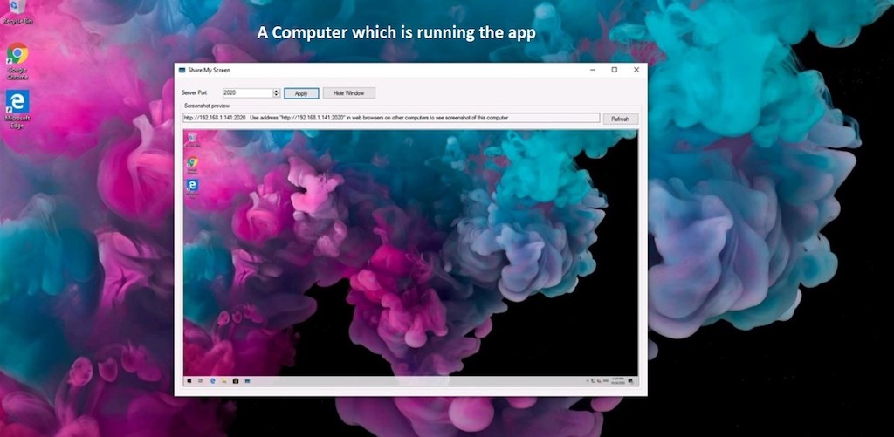Click the Start button in the previewed taskbar

tap(188, 381)
